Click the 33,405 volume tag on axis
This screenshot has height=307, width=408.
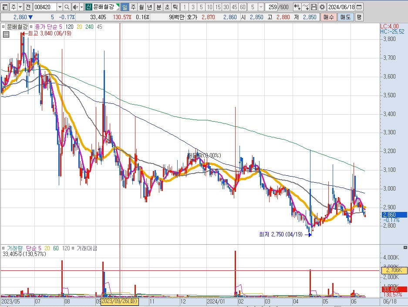pos(394,289)
